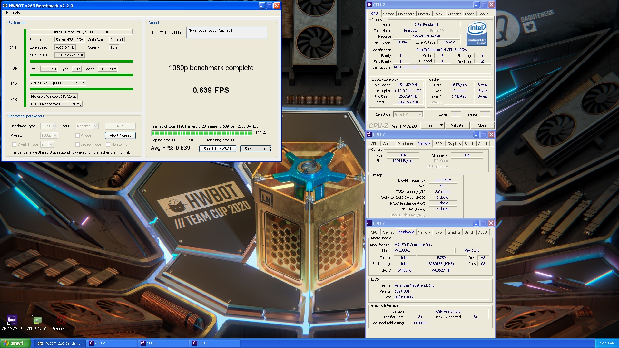
Task: Activate the third CPU-Z taskbar button
Action: 214,343
